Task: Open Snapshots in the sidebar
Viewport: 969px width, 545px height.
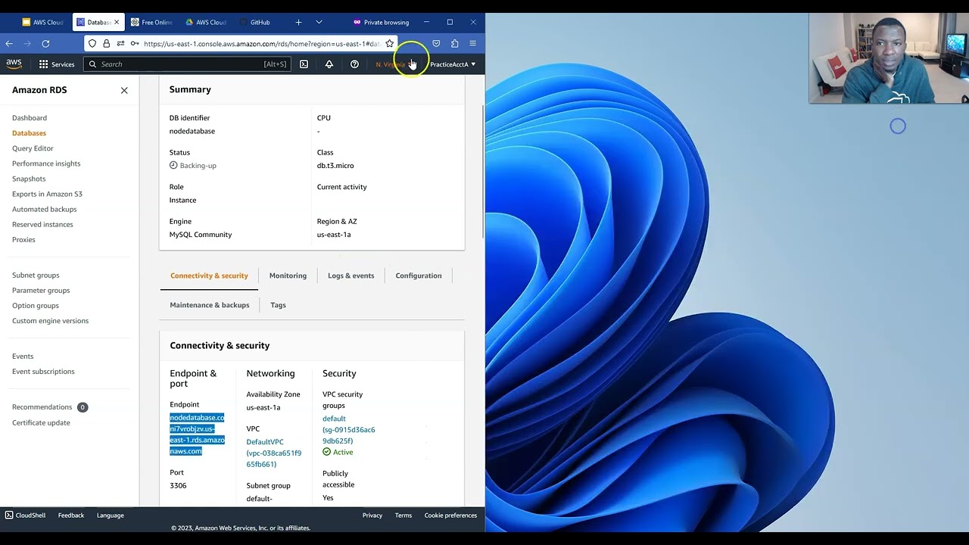Action: [x=29, y=179]
